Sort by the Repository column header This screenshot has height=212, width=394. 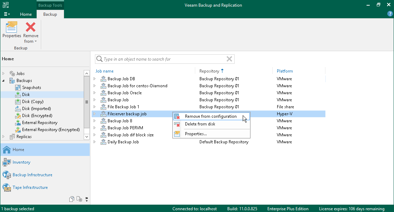[x=209, y=71]
